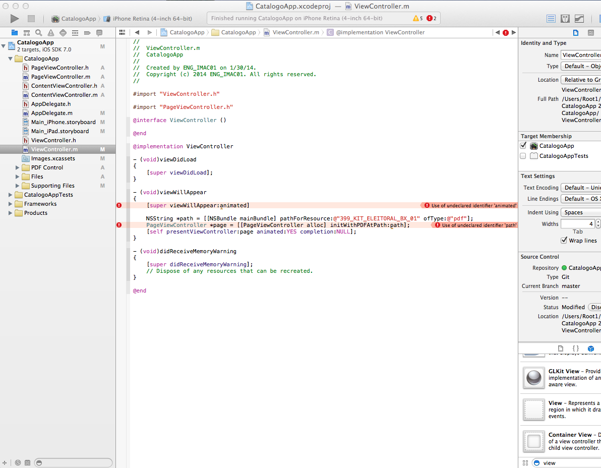Select AppDelegate.m in the file navigator

pyautogui.click(x=51, y=113)
